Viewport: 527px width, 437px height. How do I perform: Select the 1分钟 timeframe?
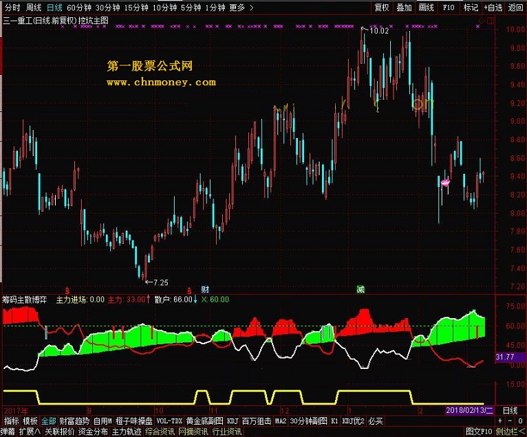tap(215, 8)
